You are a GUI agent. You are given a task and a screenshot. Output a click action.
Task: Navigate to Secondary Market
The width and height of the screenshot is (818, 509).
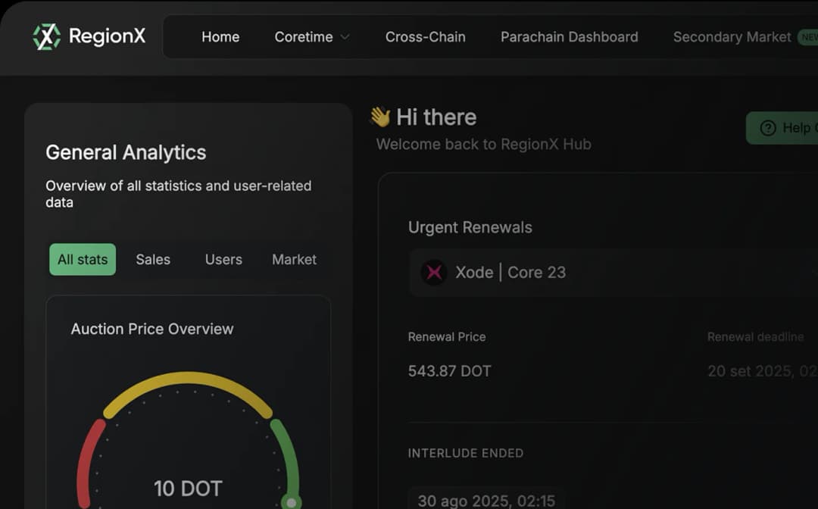point(732,37)
